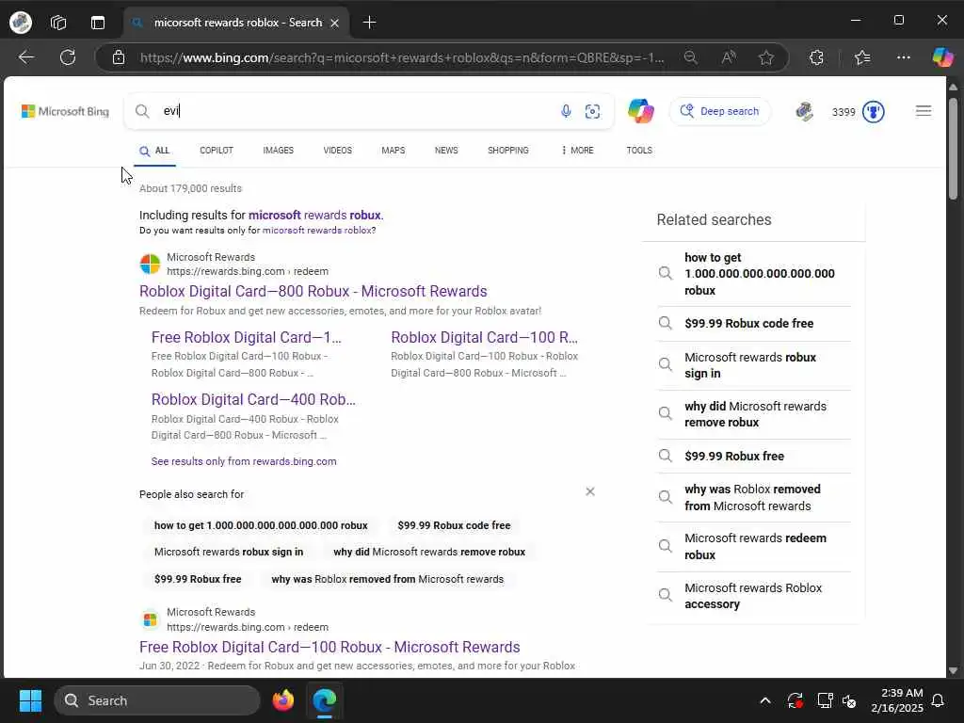Refresh the page
Viewport: 964px width, 723px height.
[68, 57]
